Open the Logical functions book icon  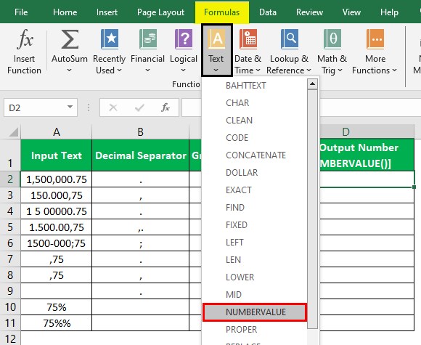(184, 39)
